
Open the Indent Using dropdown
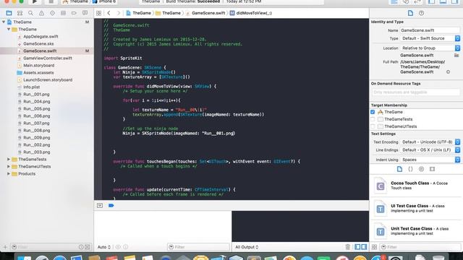[430, 160]
